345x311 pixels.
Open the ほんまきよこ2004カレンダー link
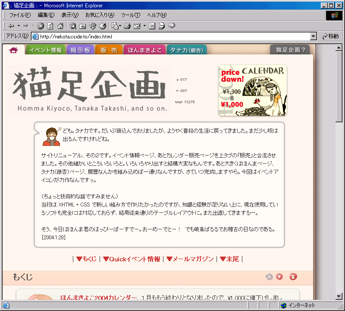click(x=99, y=297)
